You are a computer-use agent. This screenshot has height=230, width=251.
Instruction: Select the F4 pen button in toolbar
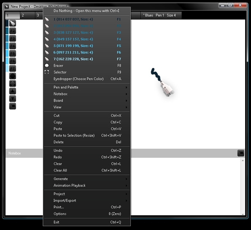(13, 46)
